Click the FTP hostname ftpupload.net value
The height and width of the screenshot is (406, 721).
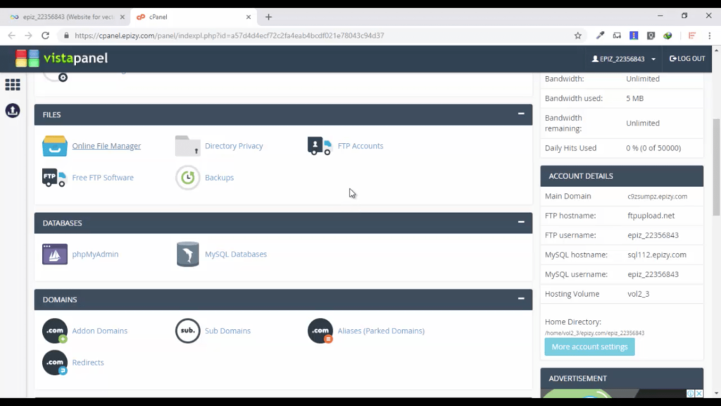point(651,216)
